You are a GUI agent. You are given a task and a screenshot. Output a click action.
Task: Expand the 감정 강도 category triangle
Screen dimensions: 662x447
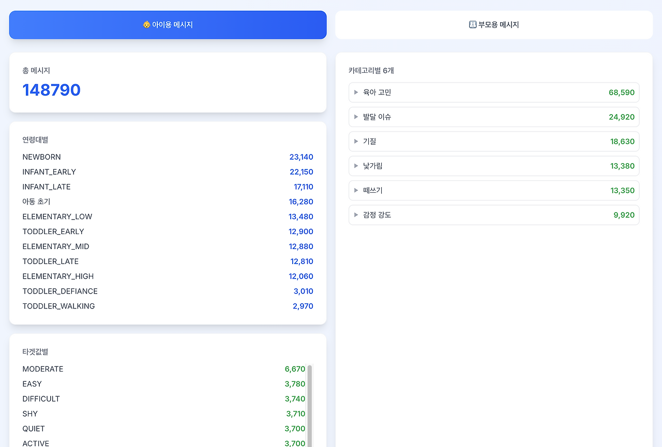[356, 215]
